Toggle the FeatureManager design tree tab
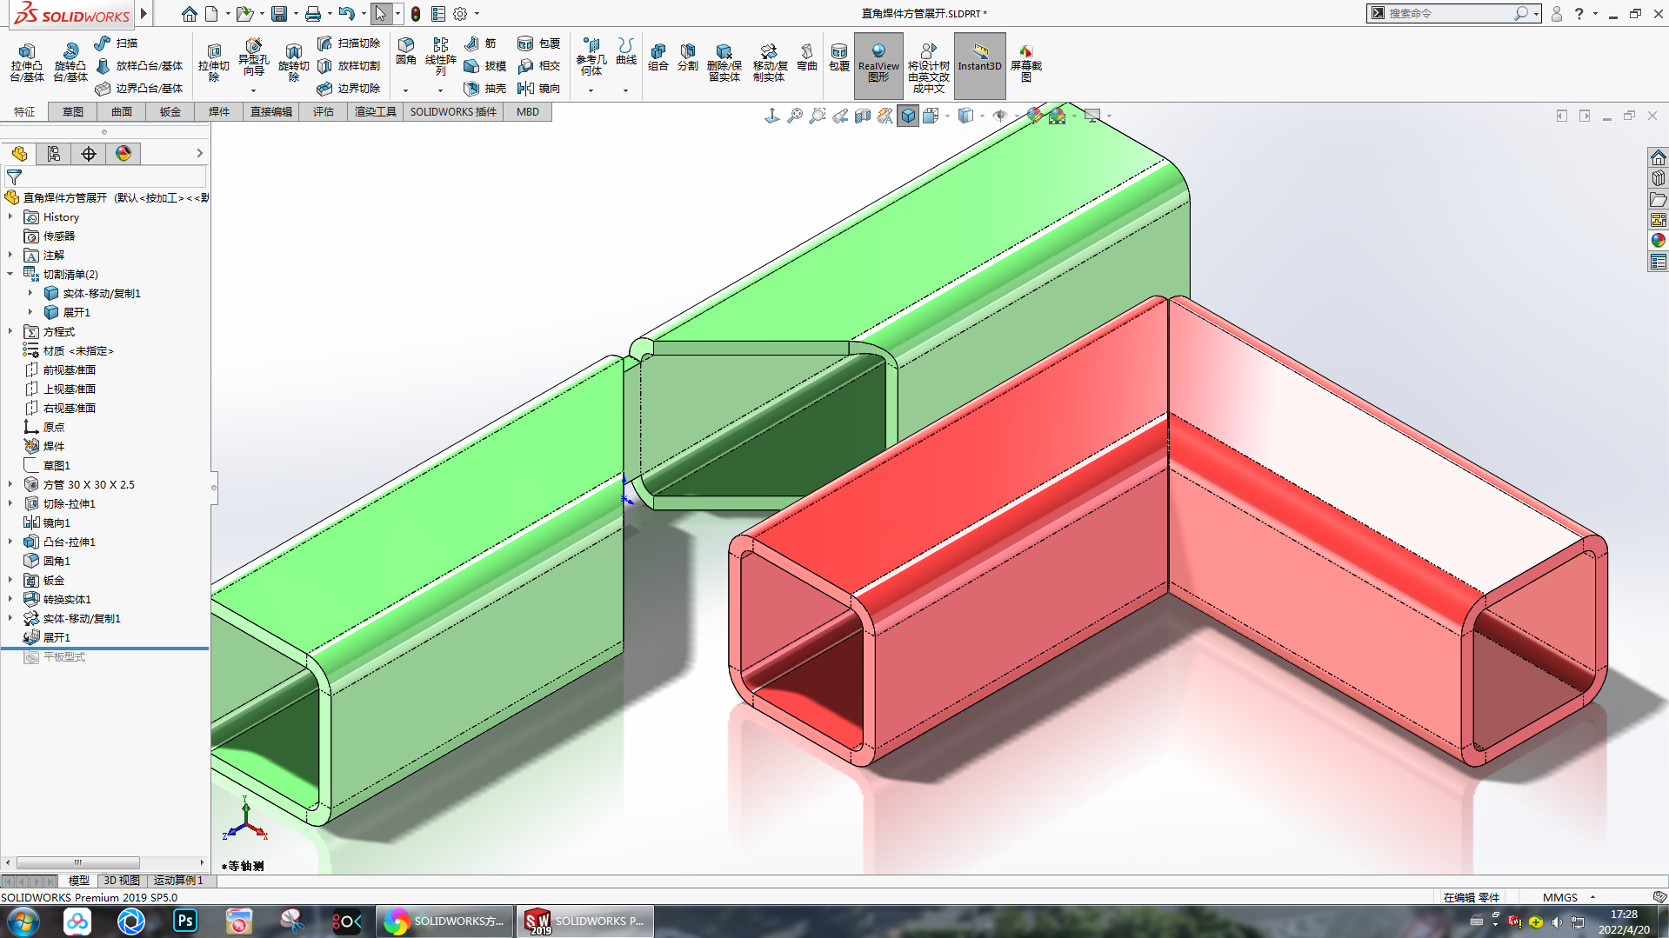This screenshot has height=938, width=1669. [x=19, y=154]
